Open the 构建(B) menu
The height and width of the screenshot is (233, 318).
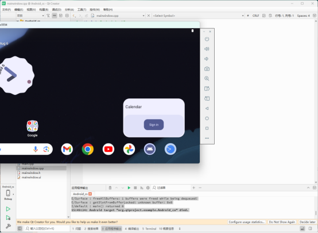click(44, 10)
